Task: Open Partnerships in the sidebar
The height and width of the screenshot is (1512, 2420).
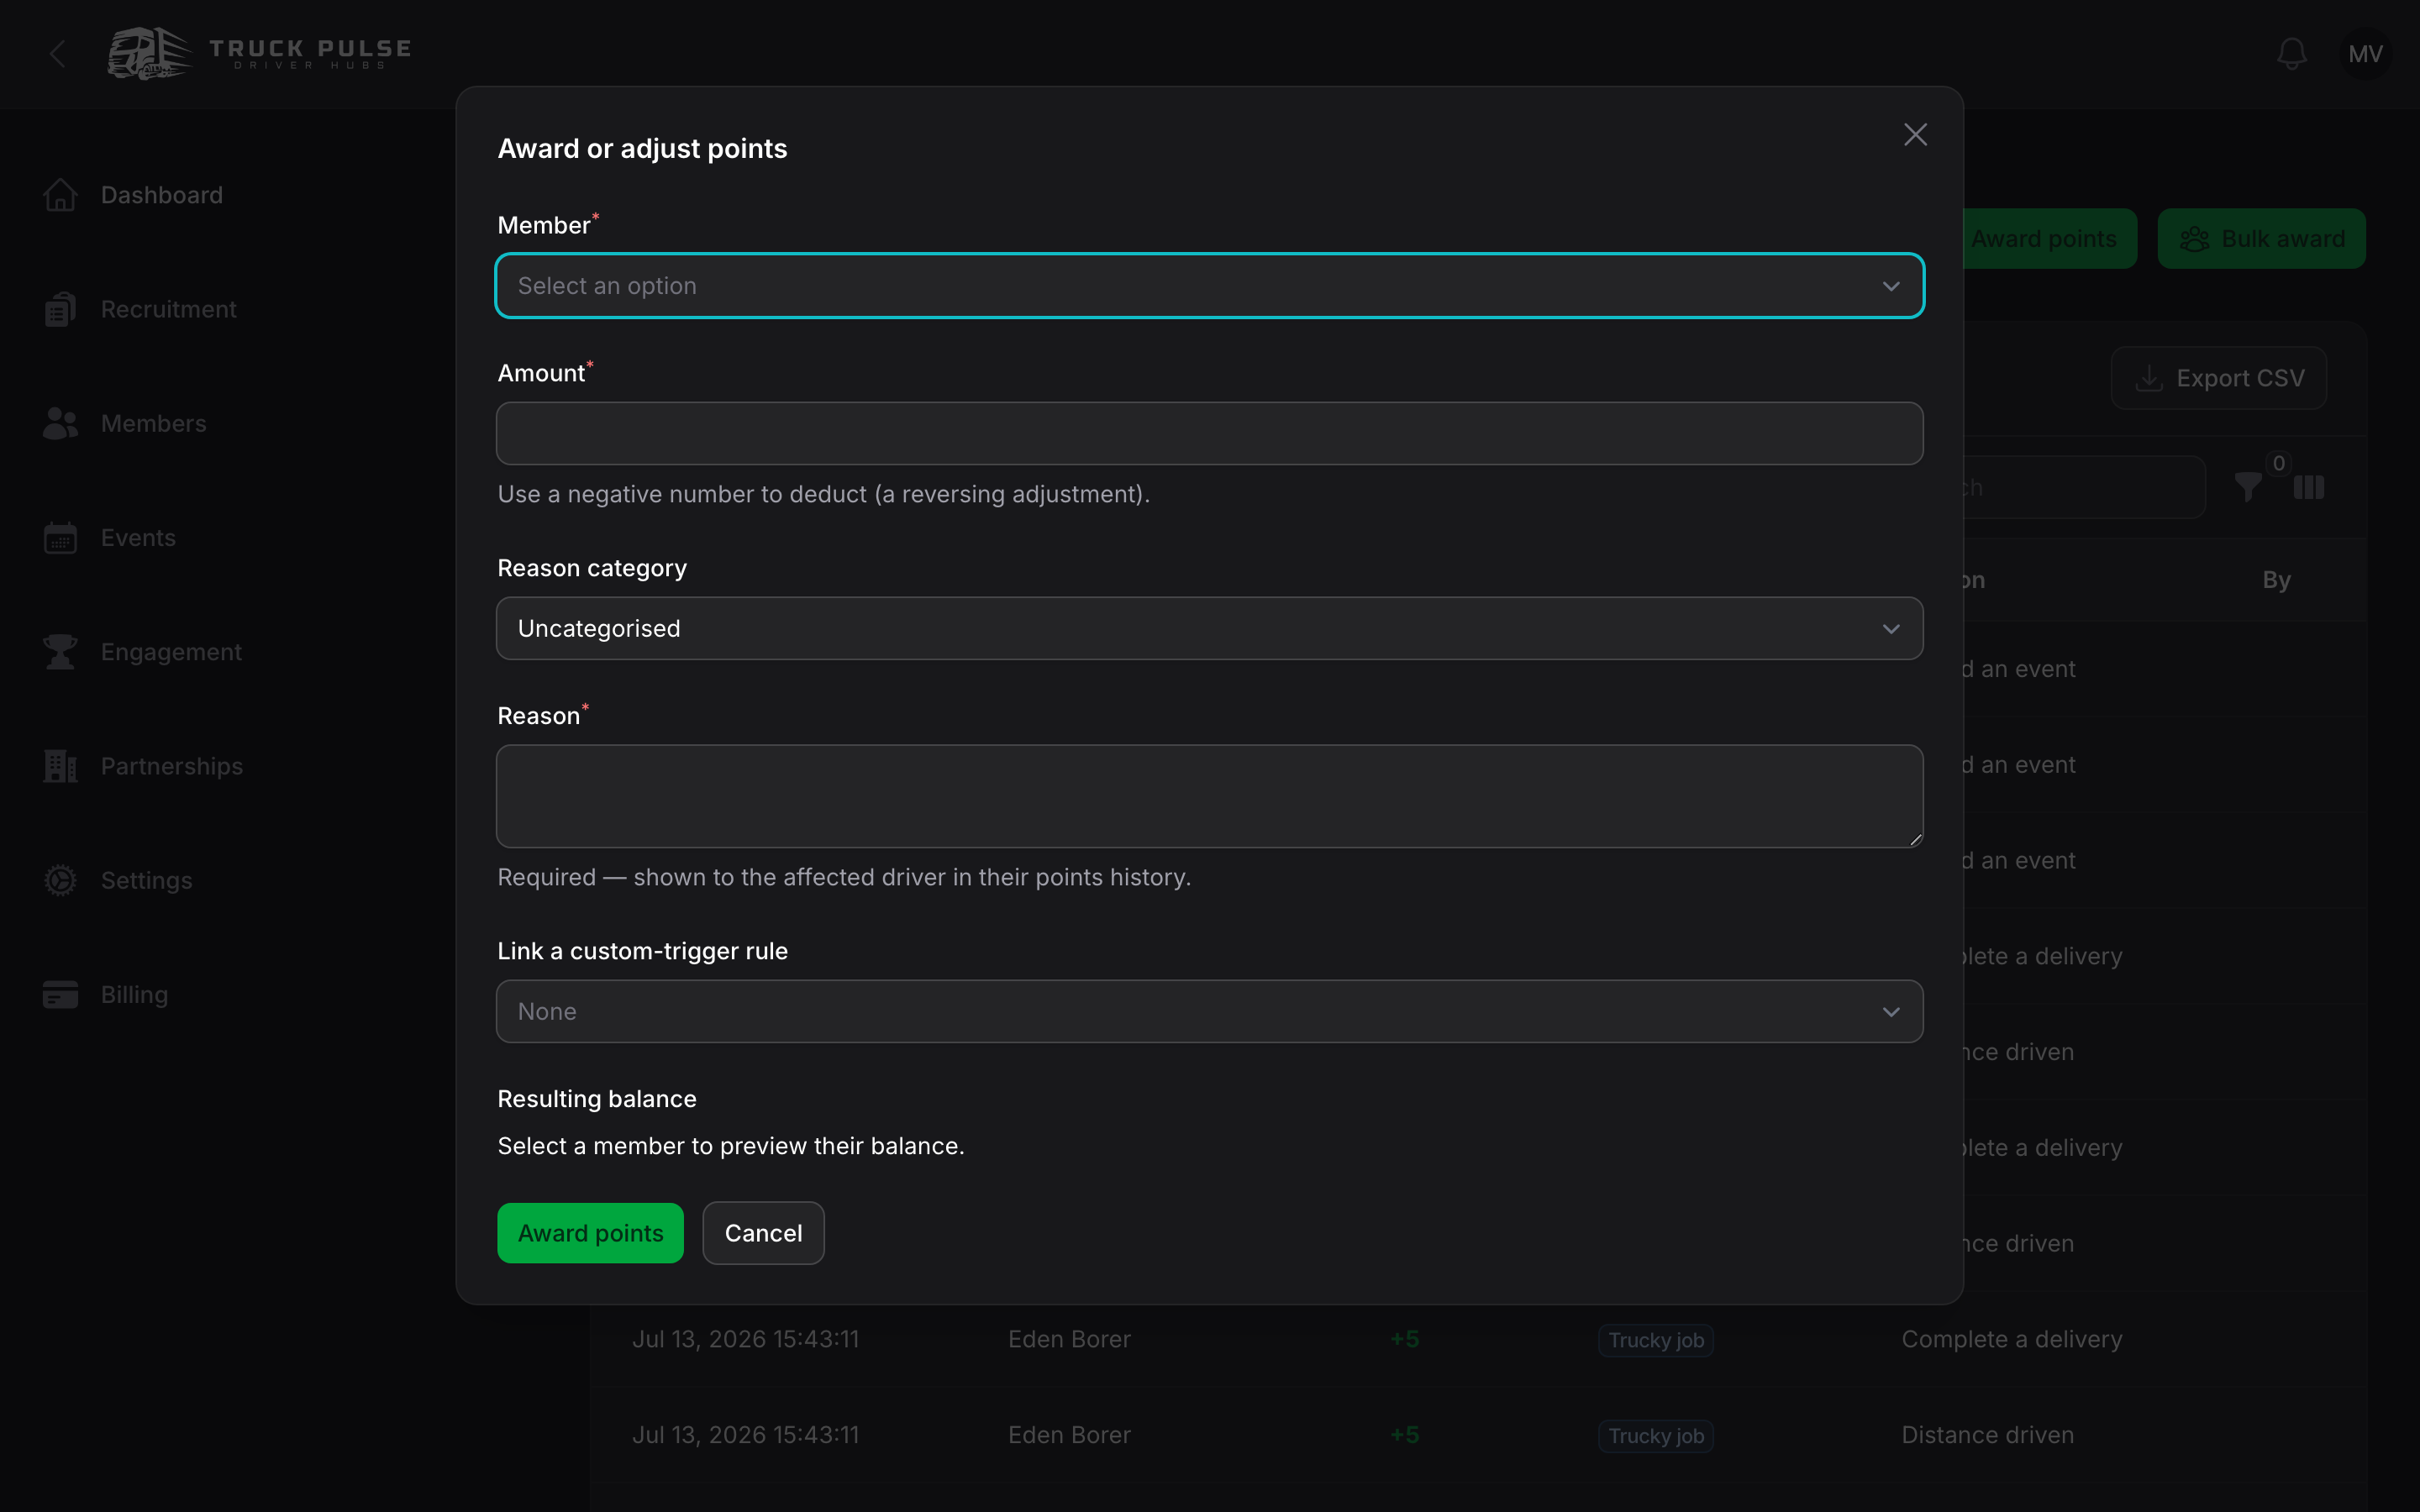Action: [x=171, y=766]
